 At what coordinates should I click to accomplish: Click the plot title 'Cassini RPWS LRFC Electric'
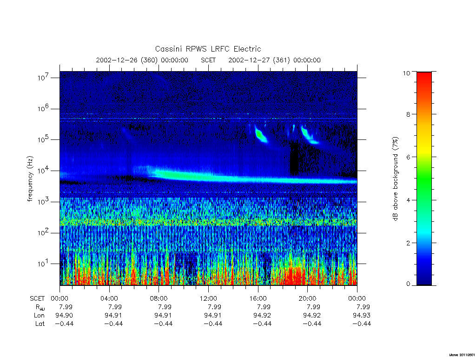(x=208, y=49)
